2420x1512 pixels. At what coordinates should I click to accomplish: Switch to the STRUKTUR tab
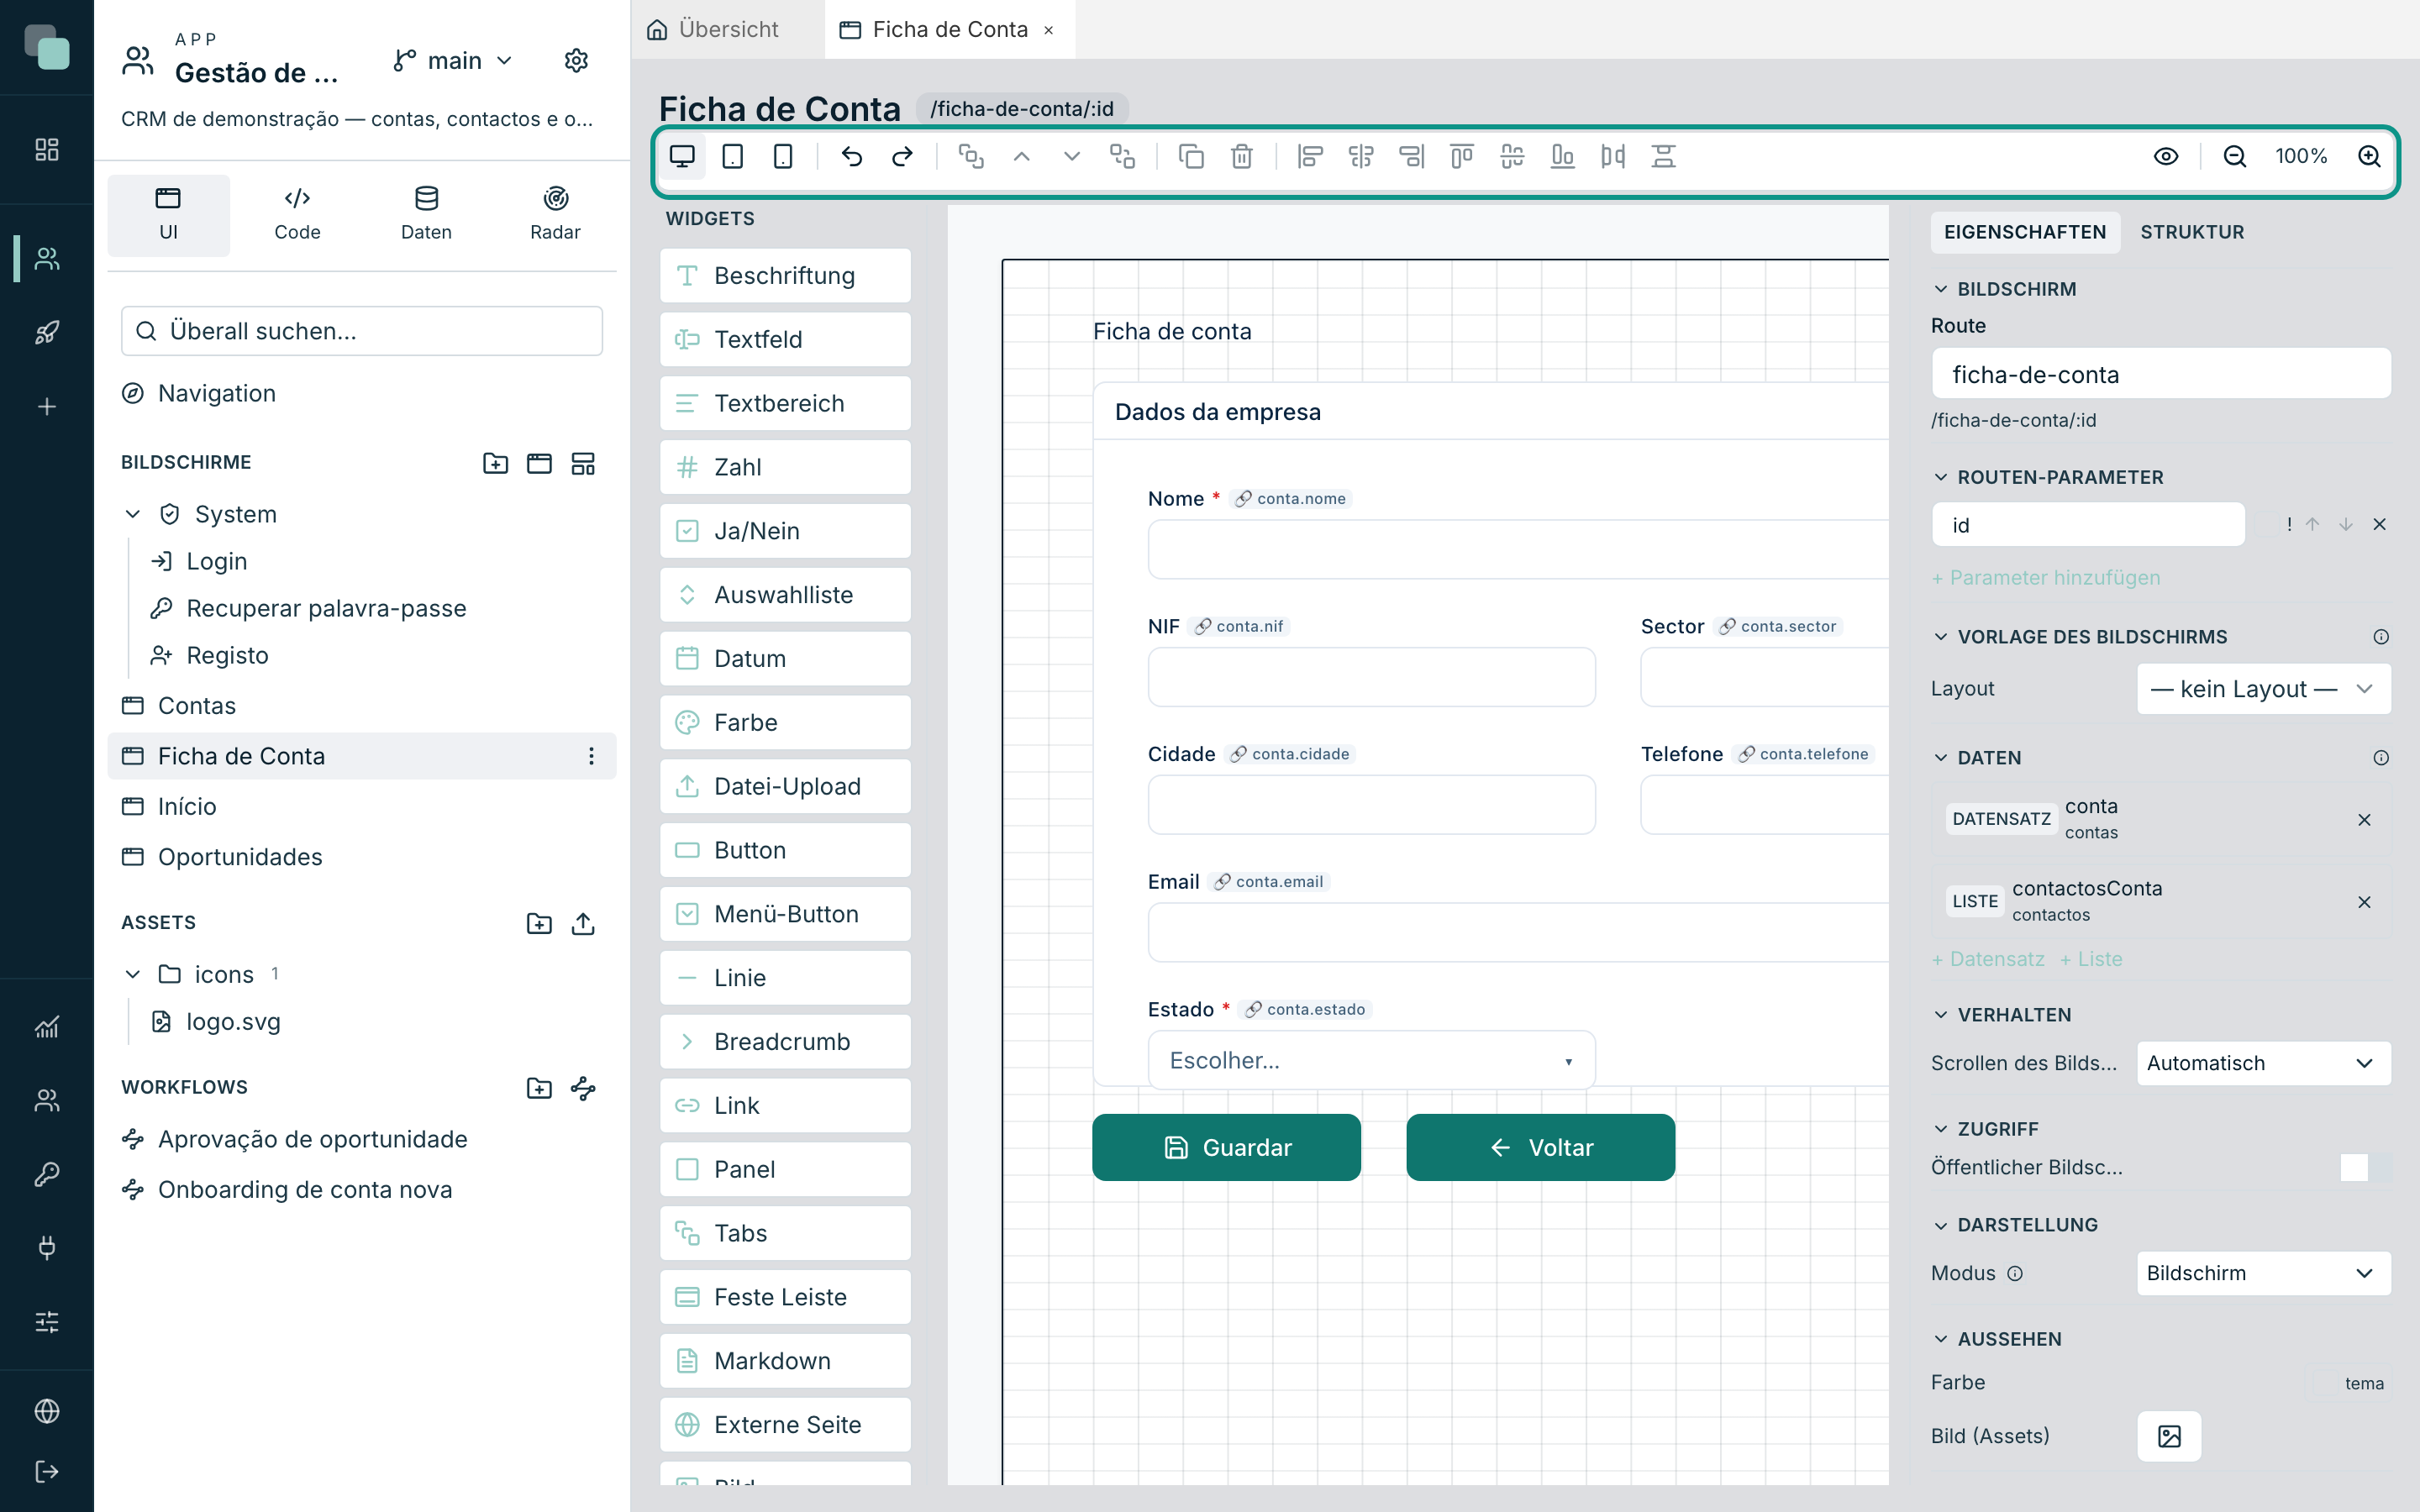coord(2192,232)
